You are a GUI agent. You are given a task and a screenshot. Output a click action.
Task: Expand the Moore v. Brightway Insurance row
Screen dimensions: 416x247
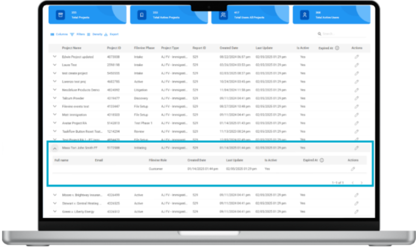[55, 195]
